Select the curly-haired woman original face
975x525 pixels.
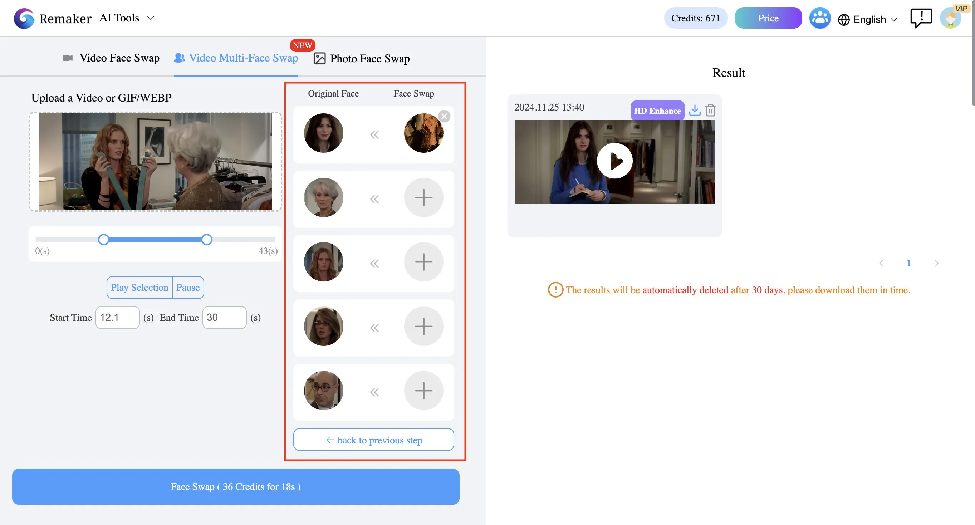pos(324,262)
